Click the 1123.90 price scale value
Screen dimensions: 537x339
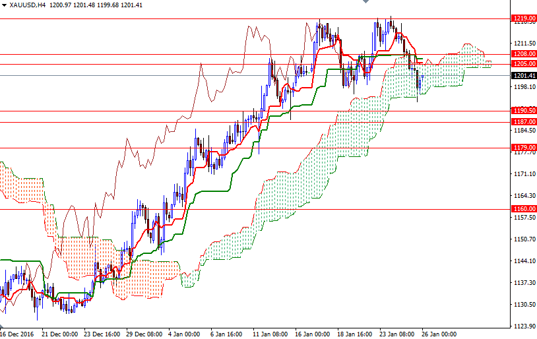(x=523, y=326)
